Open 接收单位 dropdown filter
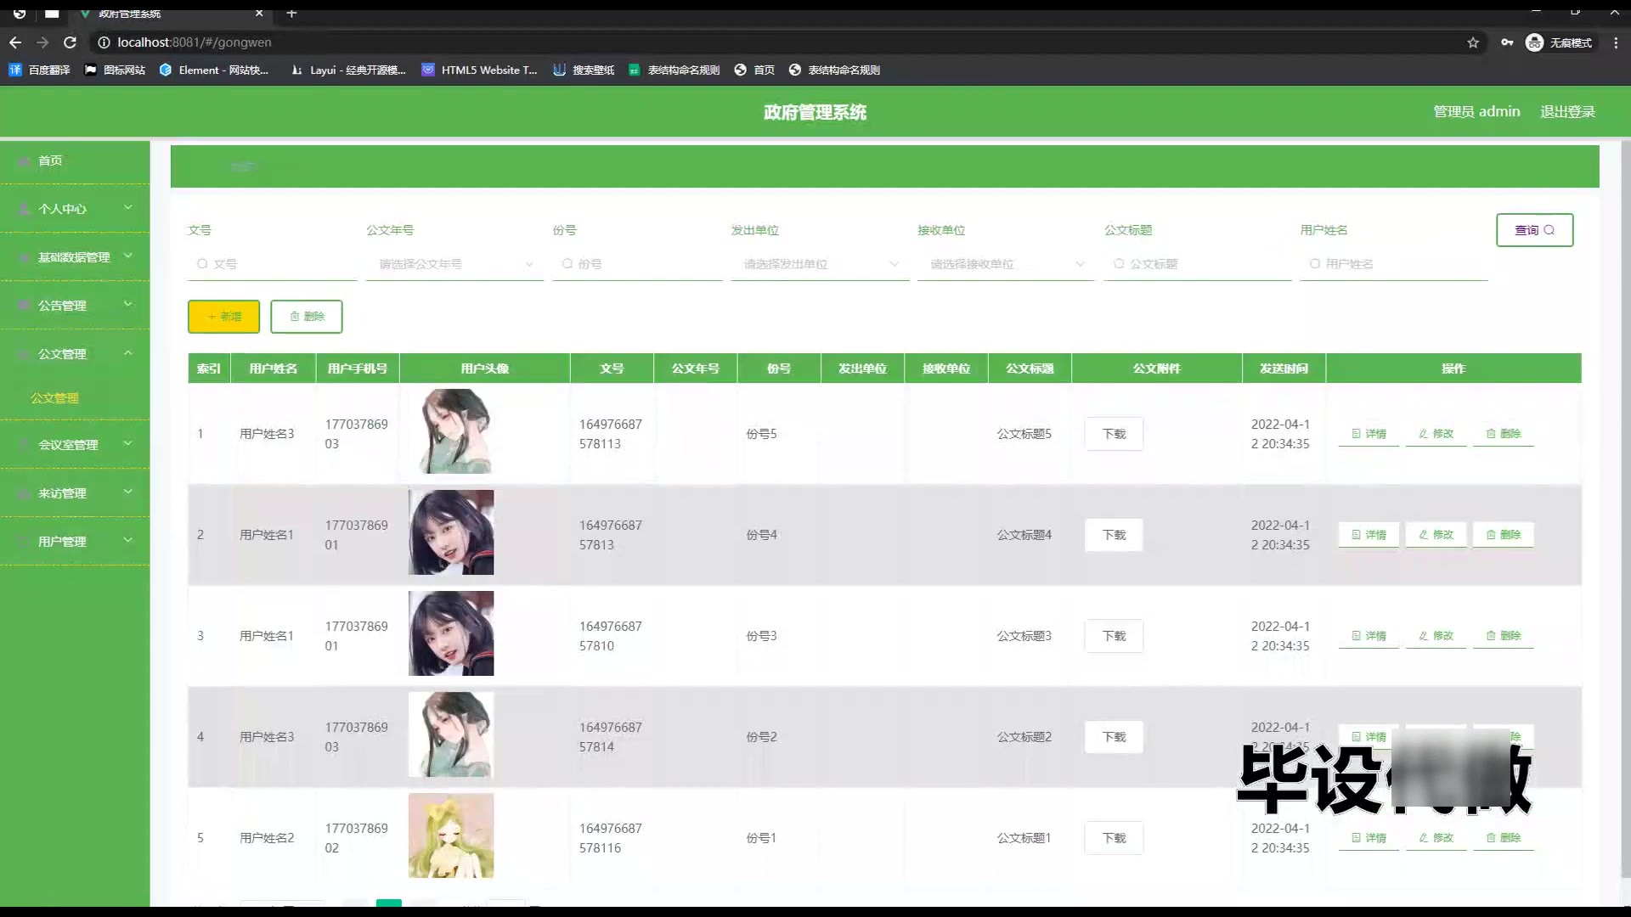 click(x=1006, y=264)
